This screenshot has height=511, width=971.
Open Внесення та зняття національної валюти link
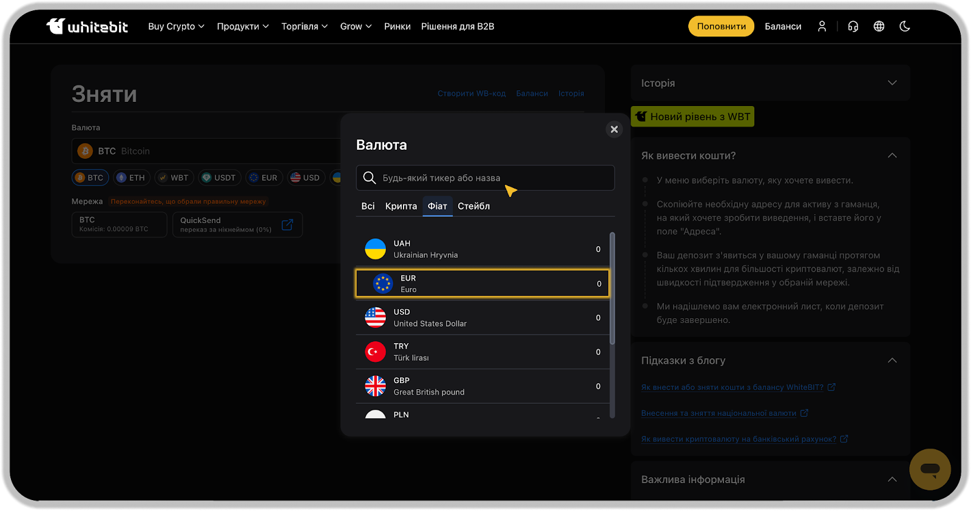pos(719,413)
